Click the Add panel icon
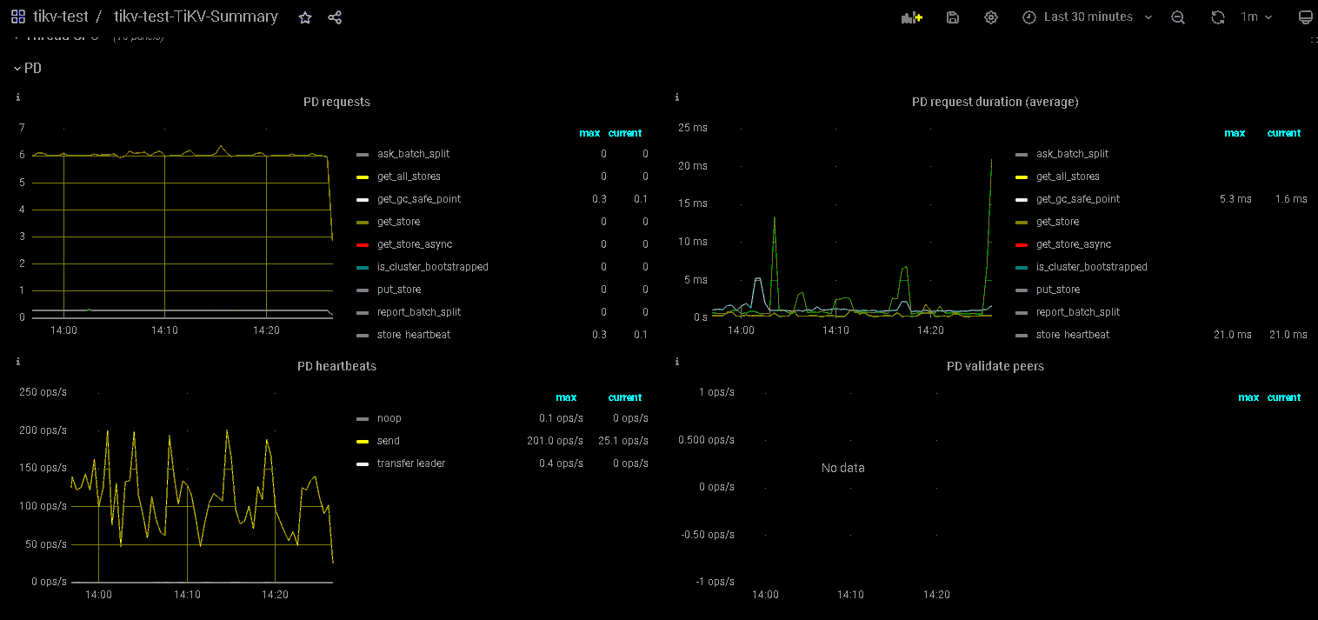Screen dimensions: 1318x620 click(911, 17)
